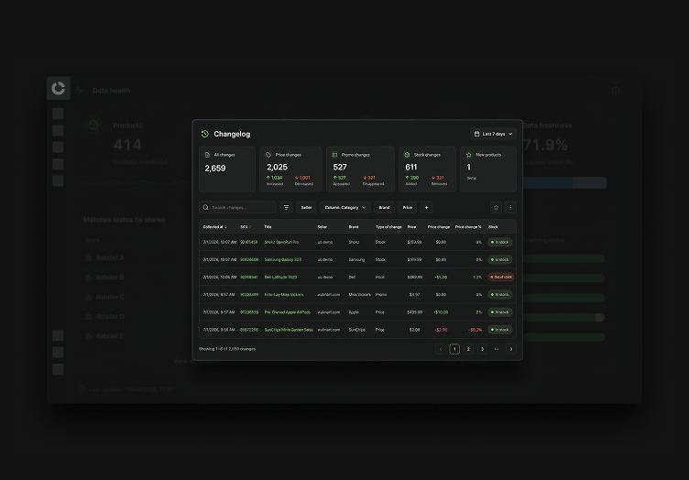689x480 pixels.
Task: Click the Price filter chip
Action: pos(408,207)
